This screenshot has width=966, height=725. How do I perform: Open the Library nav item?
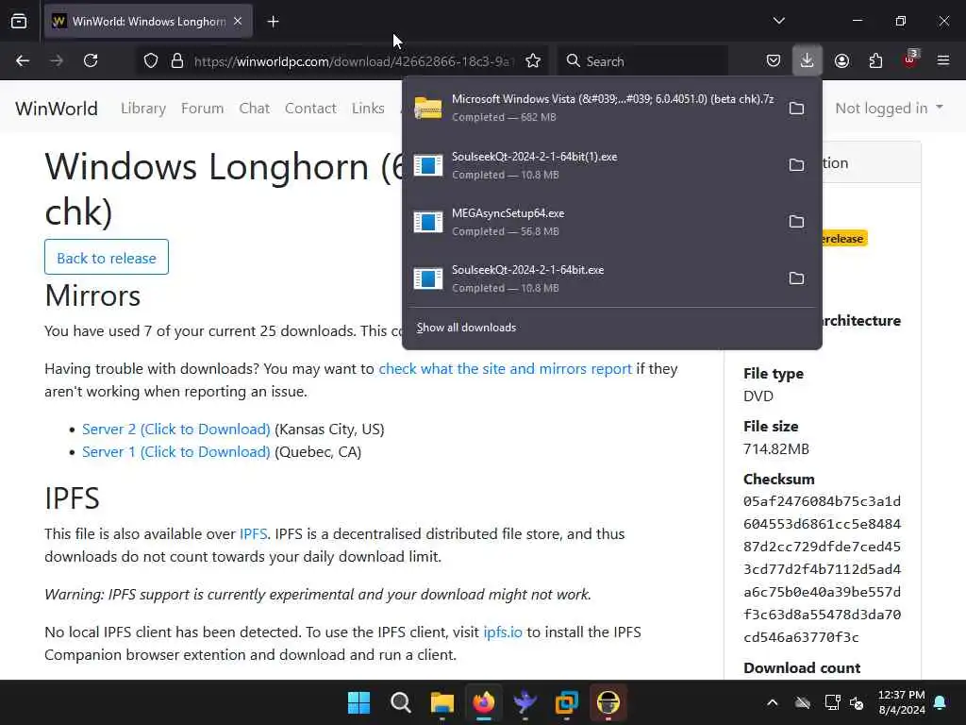(143, 109)
